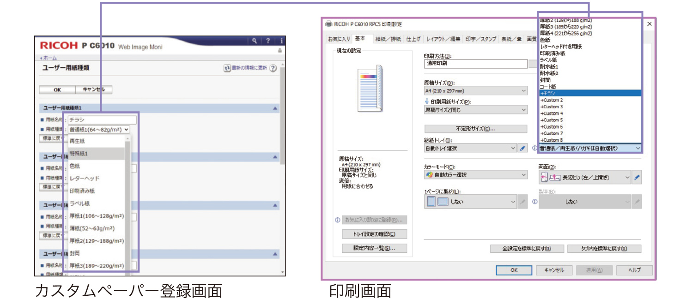Click the info icon beside お気に入り設定に登録
The image size is (692, 299).
point(337,220)
